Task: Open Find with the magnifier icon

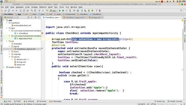Action: point(32,10)
